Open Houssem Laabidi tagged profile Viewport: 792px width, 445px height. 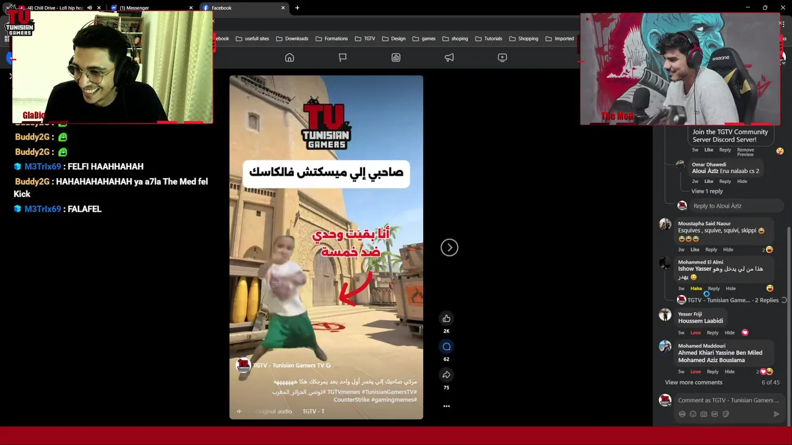pyautogui.click(x=700, y=321)
